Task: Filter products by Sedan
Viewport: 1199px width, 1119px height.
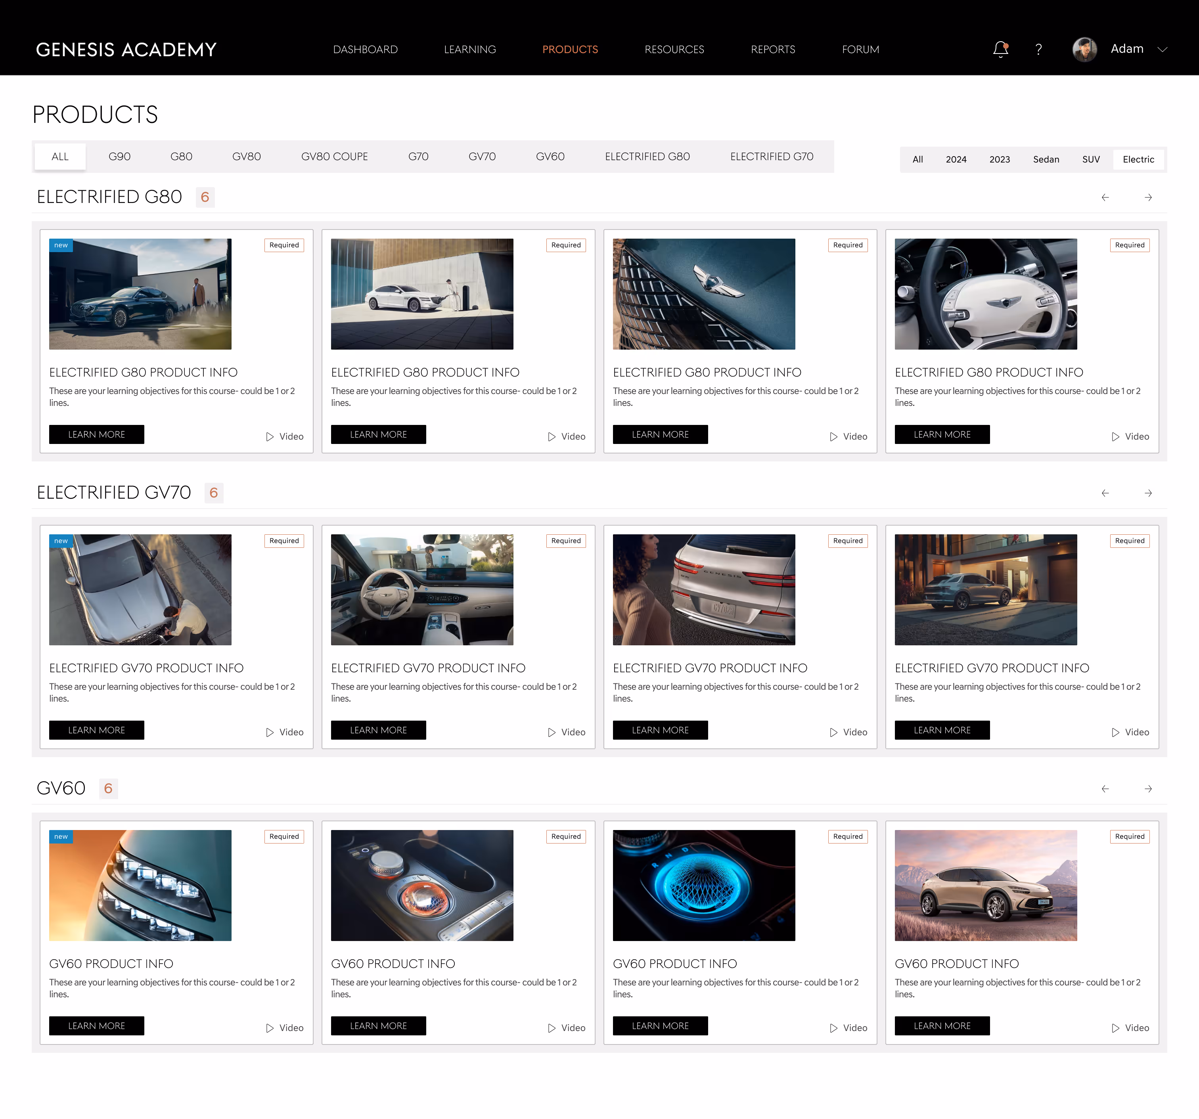Action: click(x=1046, y=160)
